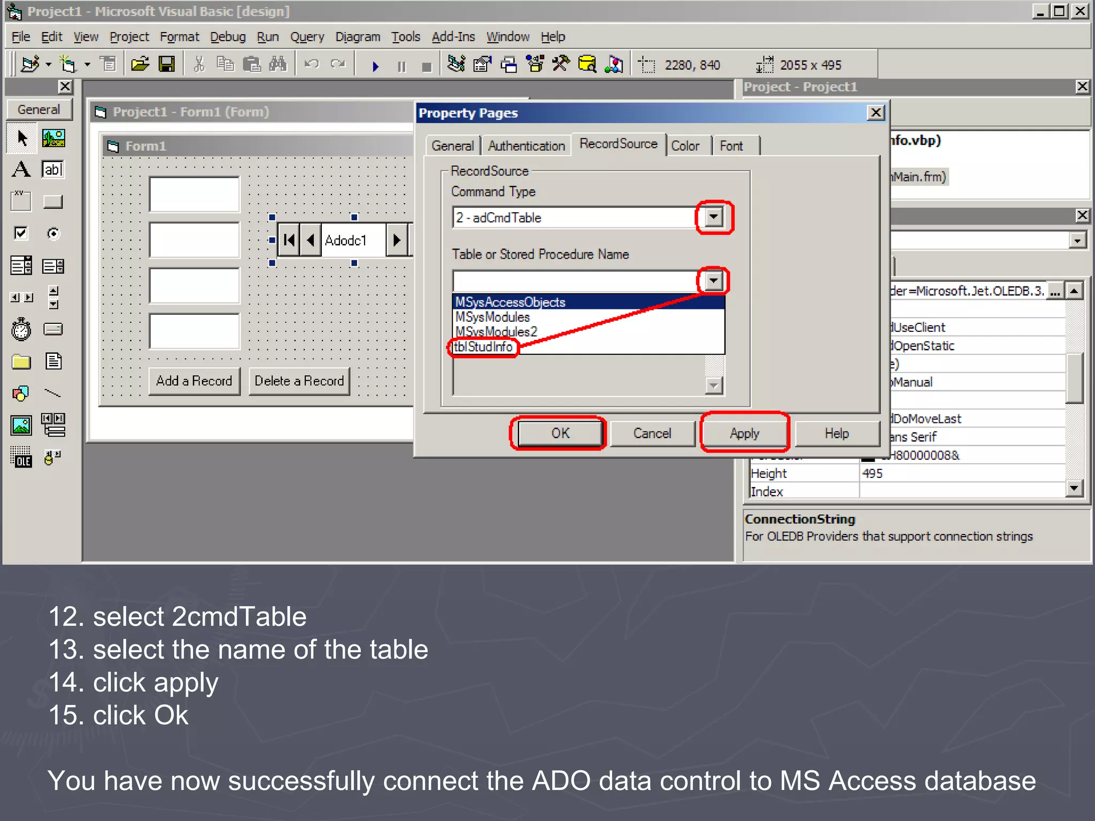Select the Adodc control tool in toolbox
Image resolution: width=1095 pixels, height=821 pixels.
pyautogui.click(x=53, y=457)
